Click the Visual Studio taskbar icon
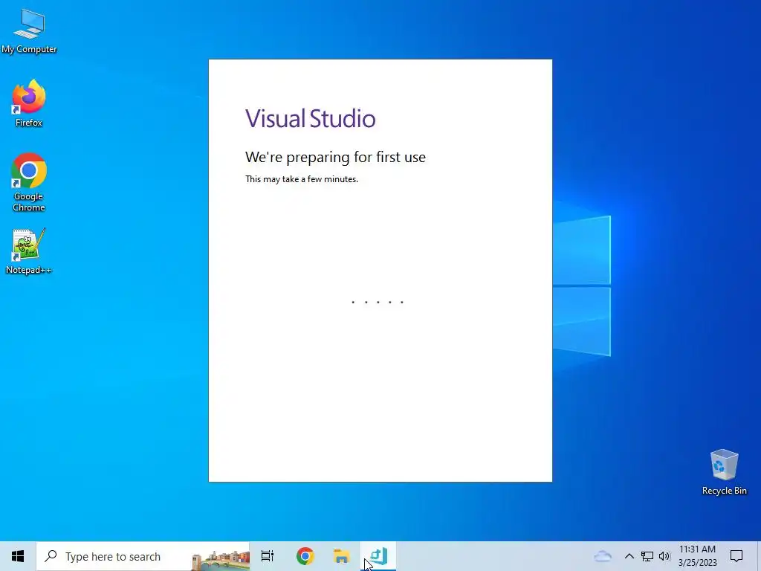This screenshot has width=761, height=571. coord(378,556)
